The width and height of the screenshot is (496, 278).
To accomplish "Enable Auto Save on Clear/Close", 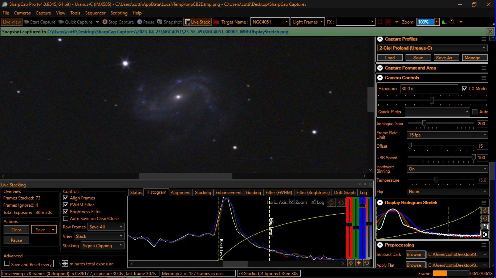I will [x=66, y=219].
